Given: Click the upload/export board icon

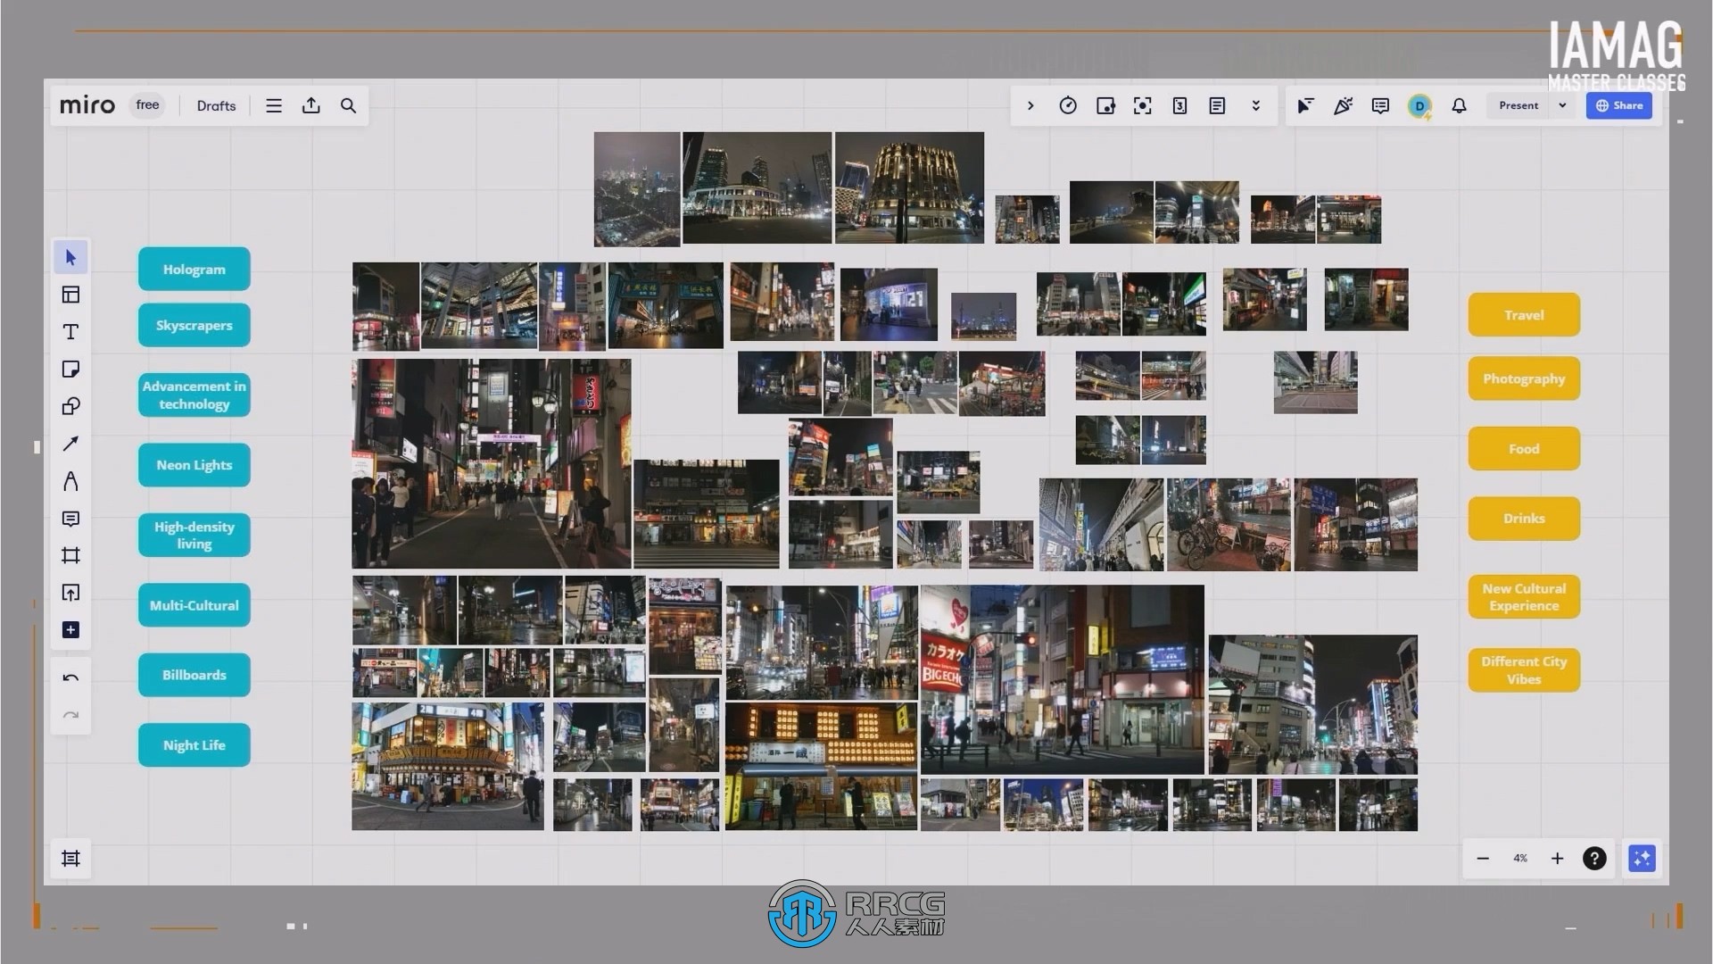Looking at the screenshot, I should pyautogui.click(x=310, y=104).
